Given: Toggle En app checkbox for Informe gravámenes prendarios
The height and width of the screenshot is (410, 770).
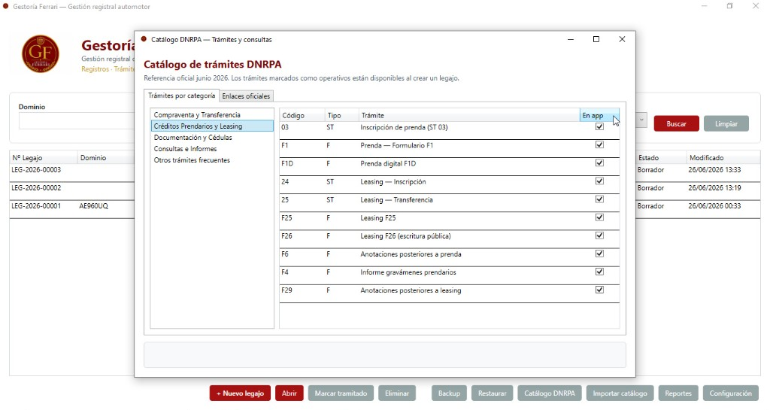Looking at the screenshot, I should 599,272.
